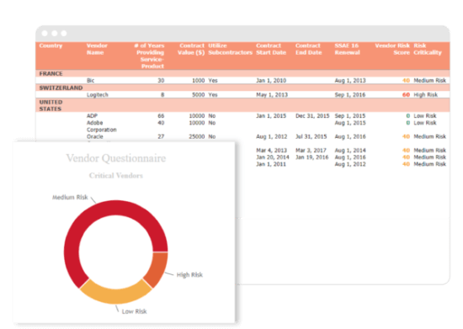Click the 66 years value for ADP

click(161, 115)
